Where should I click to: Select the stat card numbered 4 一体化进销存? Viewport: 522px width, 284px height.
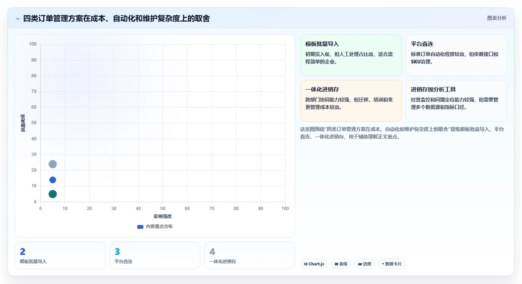click(249, 255)
